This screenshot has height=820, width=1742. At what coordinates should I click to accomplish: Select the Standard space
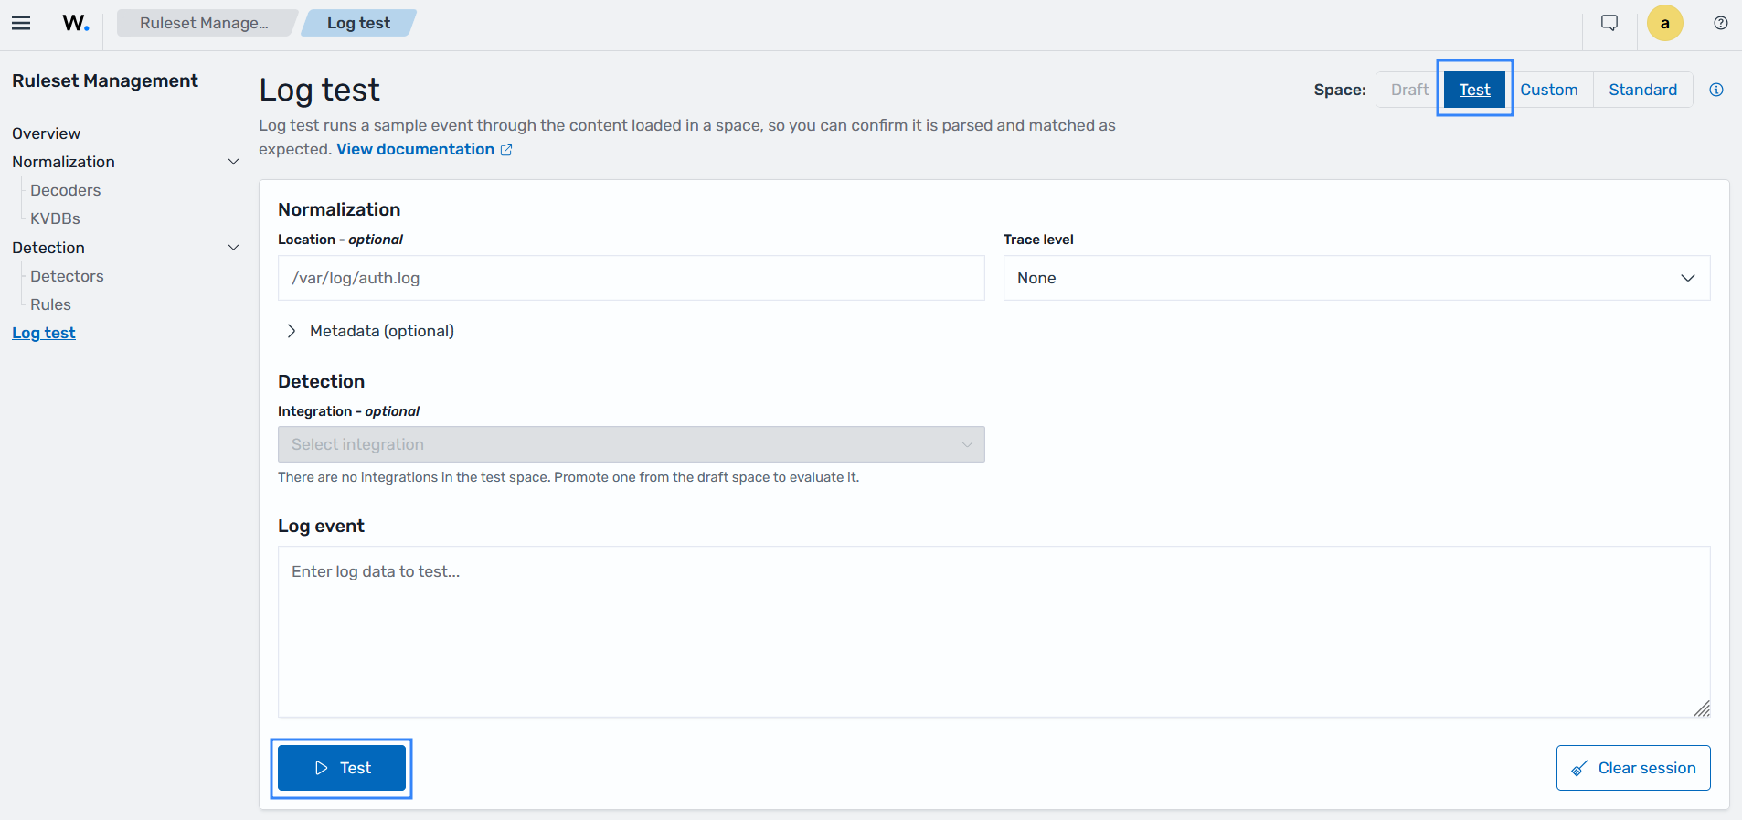1642,90
